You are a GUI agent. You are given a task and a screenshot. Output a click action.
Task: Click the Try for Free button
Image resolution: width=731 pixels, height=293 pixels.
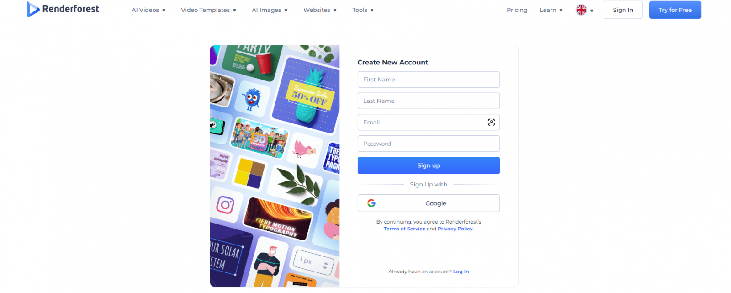pyautogui.click(x=675, y=10)
